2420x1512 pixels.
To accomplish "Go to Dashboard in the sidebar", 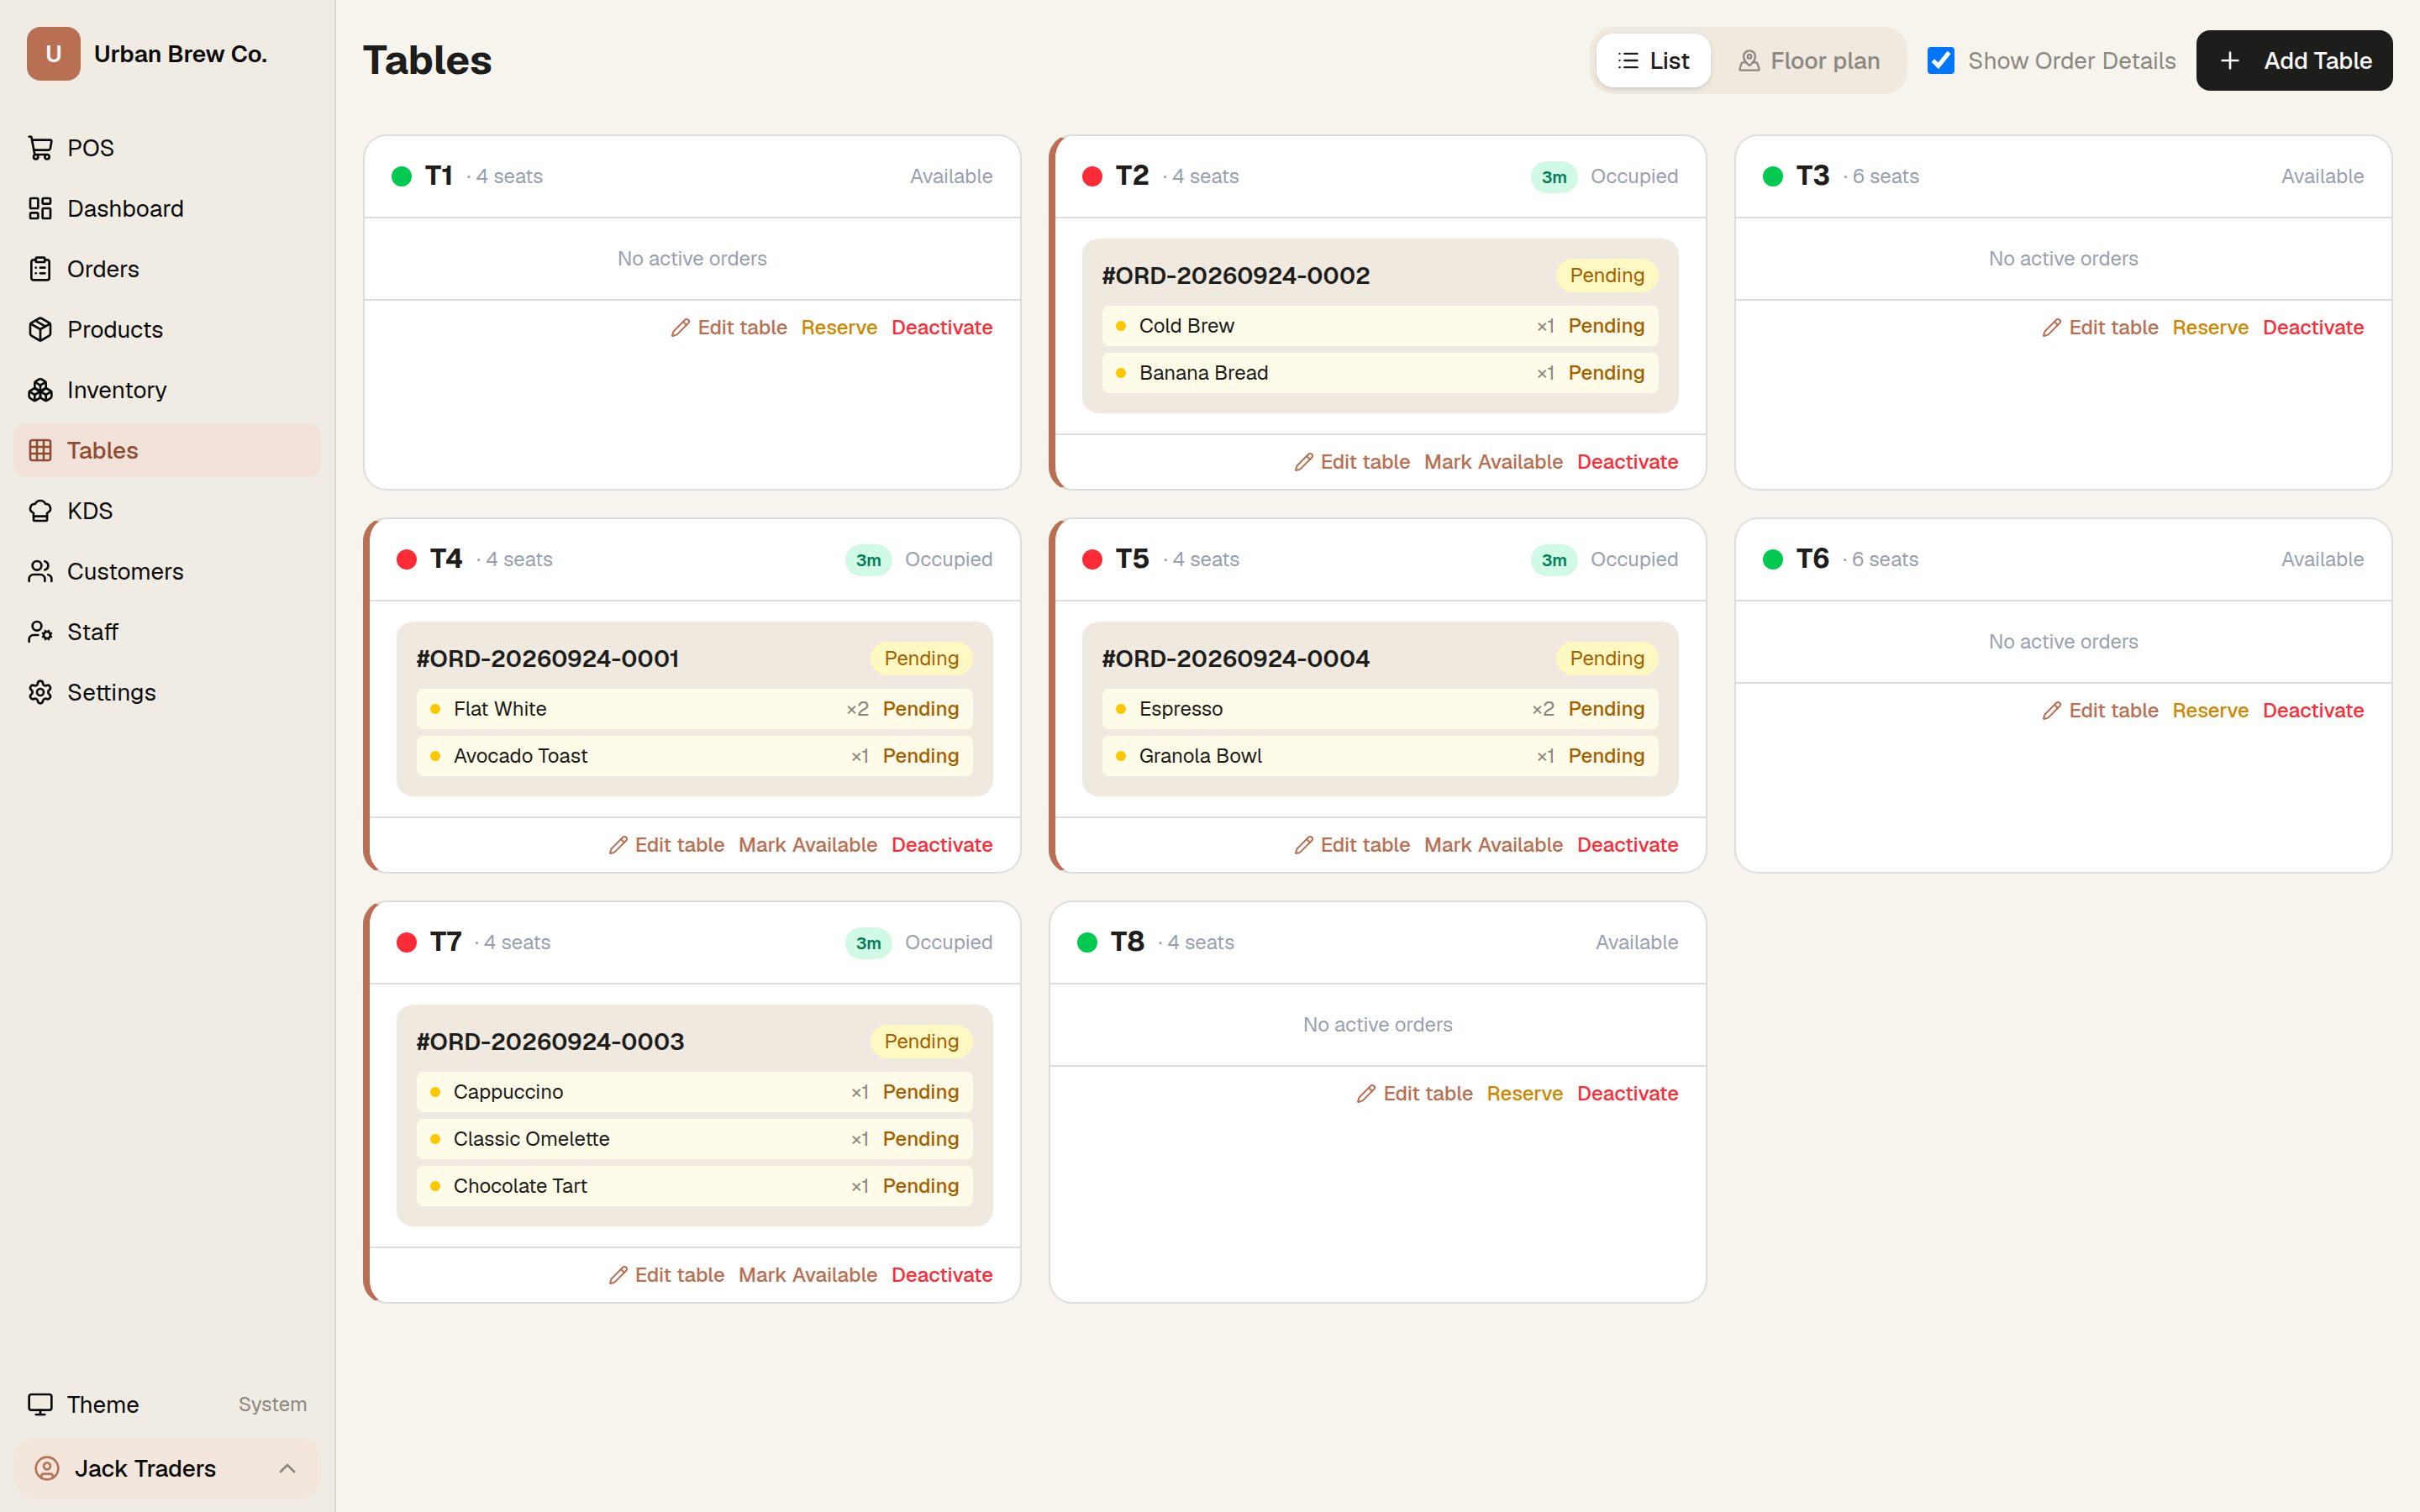I will 167,208.
